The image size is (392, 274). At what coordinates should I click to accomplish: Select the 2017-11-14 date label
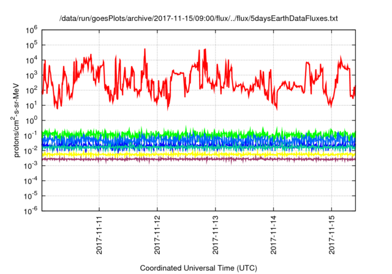(x=274, y=235)
